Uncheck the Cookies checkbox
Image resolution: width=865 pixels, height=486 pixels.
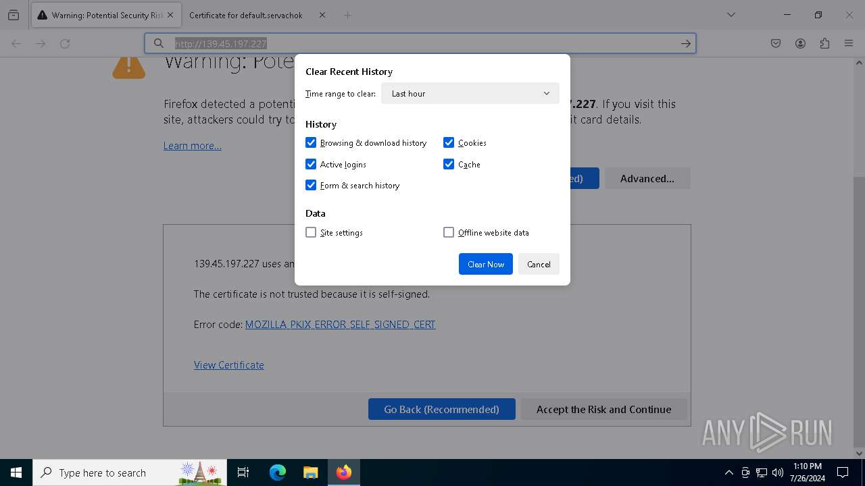(x=449, y=142)
